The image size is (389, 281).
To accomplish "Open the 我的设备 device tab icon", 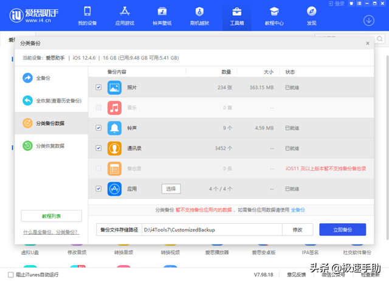I will (x=88, y=12).
